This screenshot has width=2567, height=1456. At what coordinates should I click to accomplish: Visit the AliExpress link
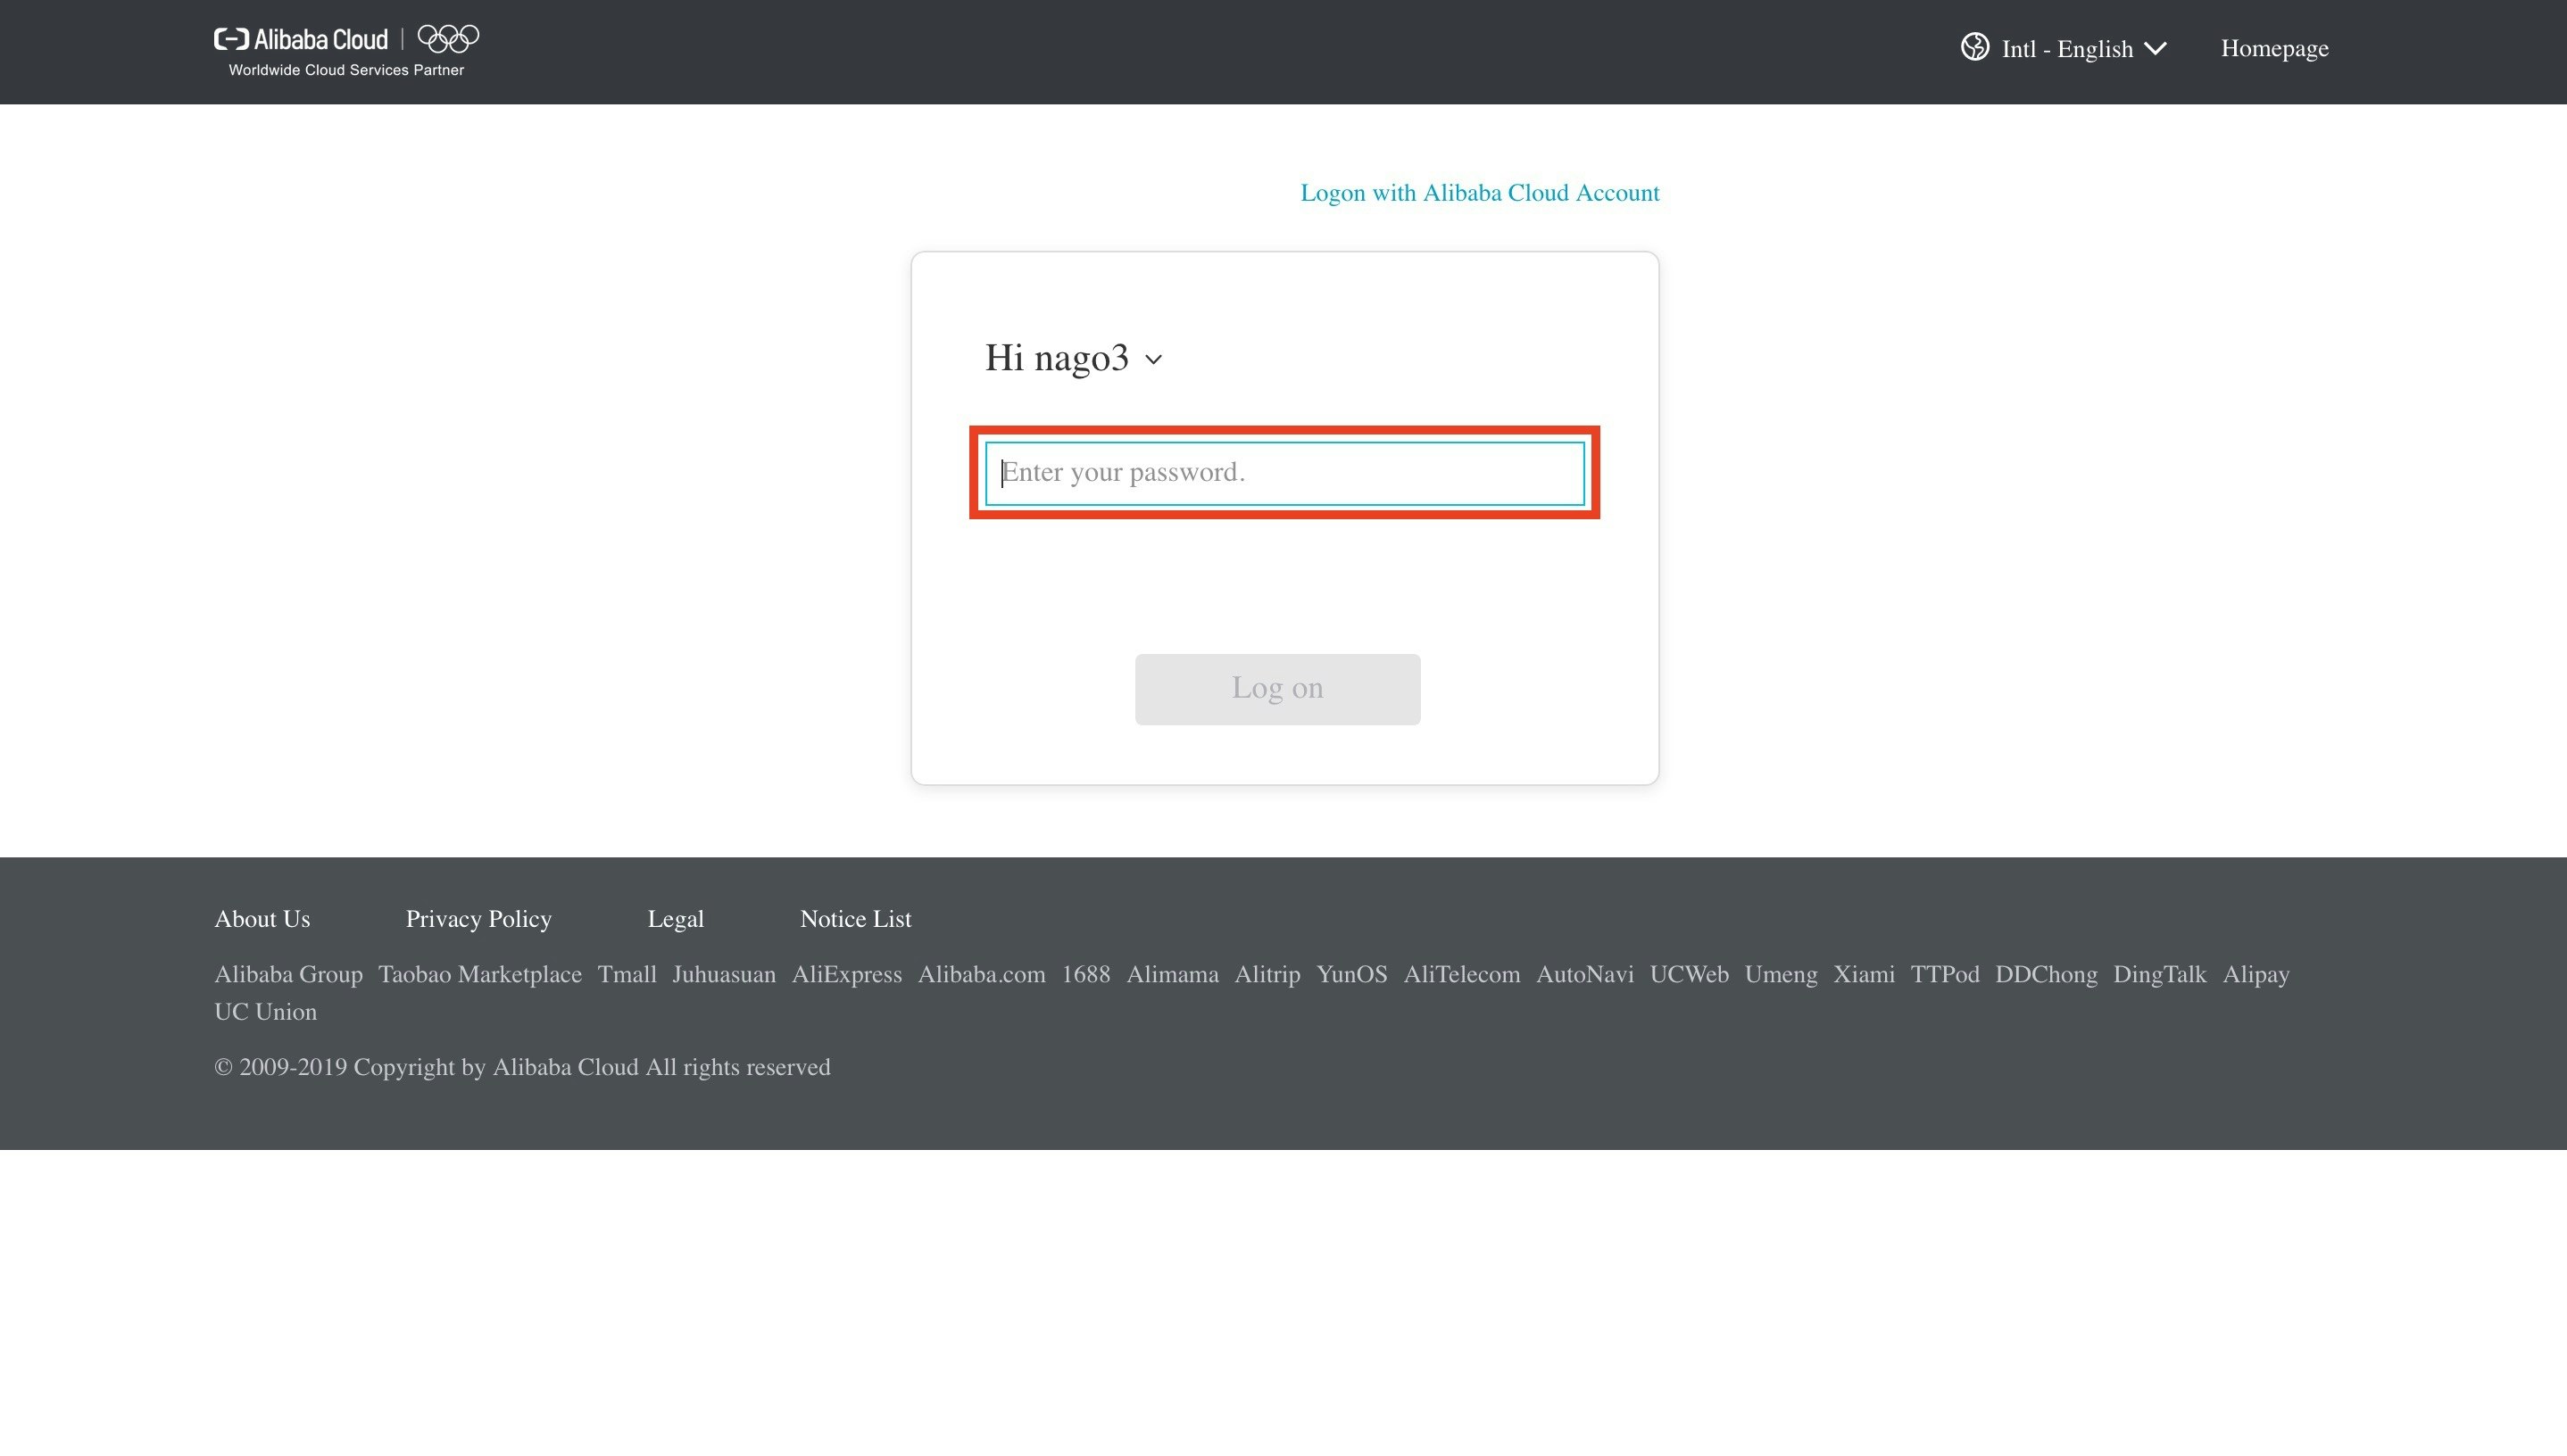pyautogui.click(x=846, y=975)
